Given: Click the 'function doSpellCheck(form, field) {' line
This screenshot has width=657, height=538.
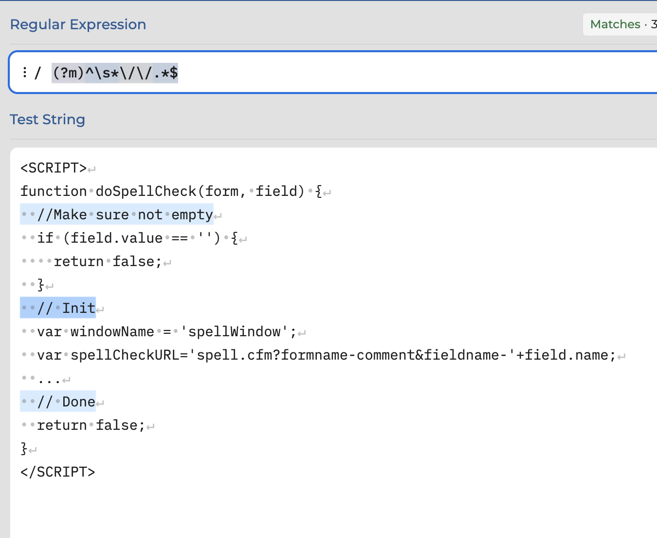Looking at the screenshot, I should point(171,192).
